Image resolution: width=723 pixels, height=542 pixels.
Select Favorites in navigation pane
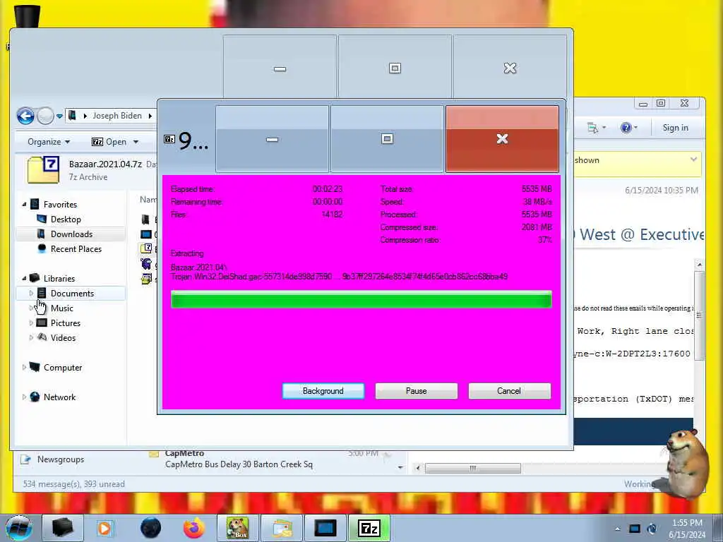pos(60,204)
